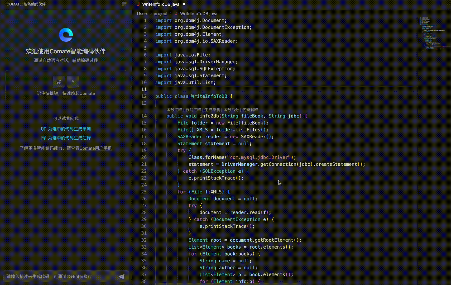451x285 pixels.
Task: Click DriverManager on line 21
Action: pyautogui.click(x=239, y=164)
